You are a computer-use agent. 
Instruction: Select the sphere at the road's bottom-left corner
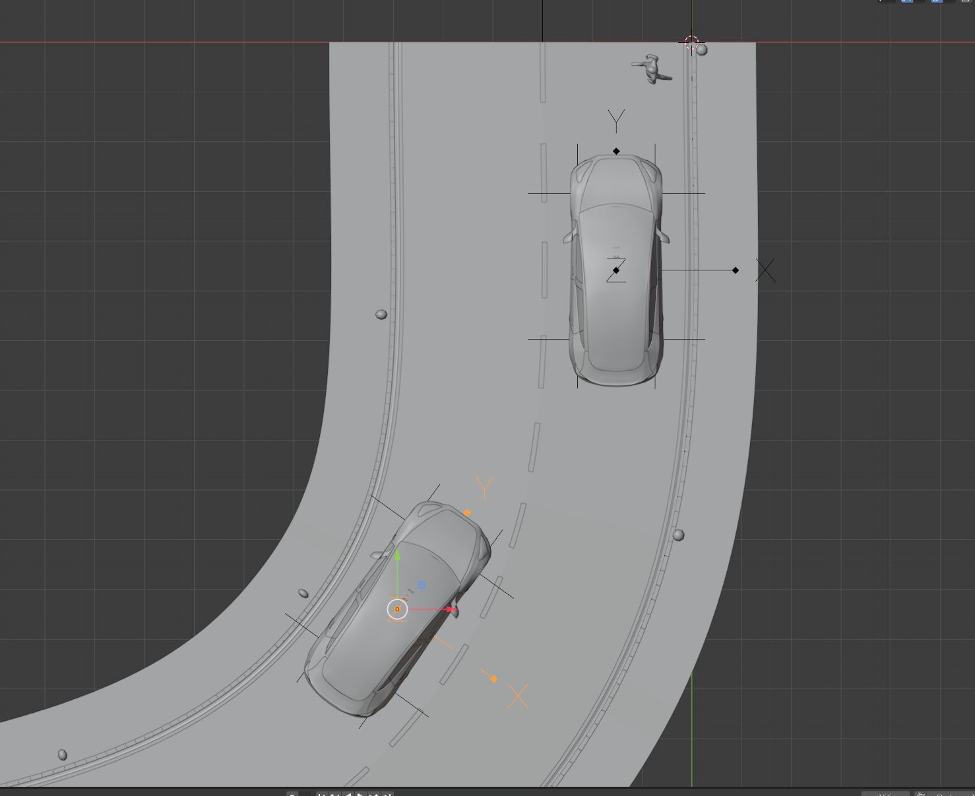(x=63, y=754)
